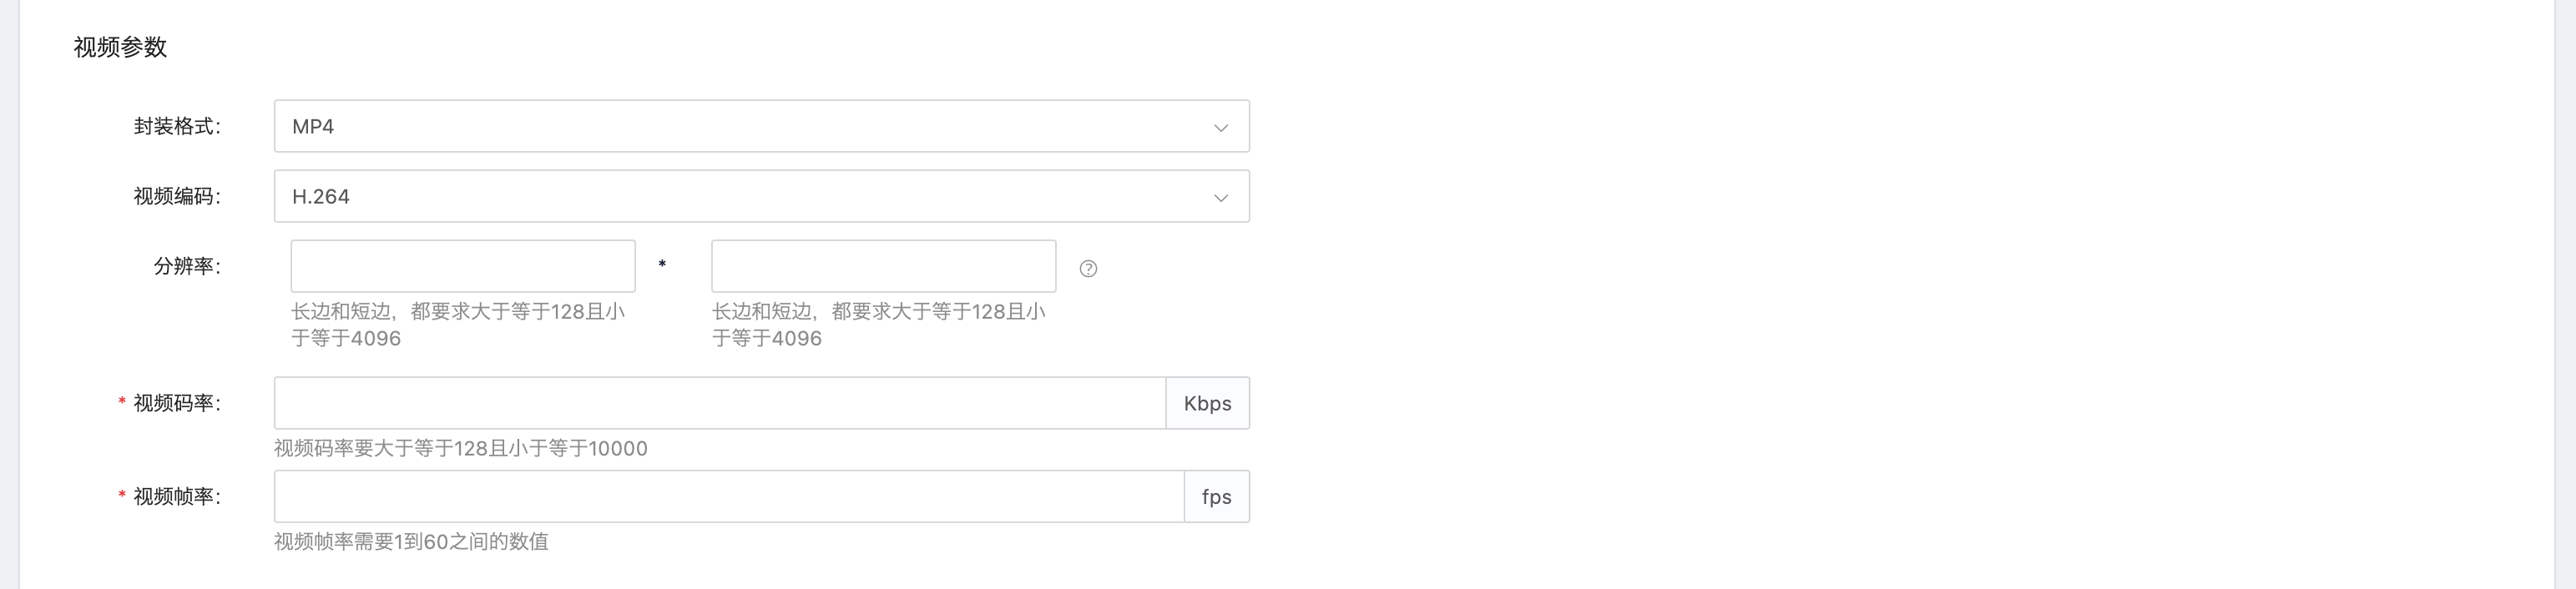
Task: Focus the 视频码率 input field
Action: [720, 403]
